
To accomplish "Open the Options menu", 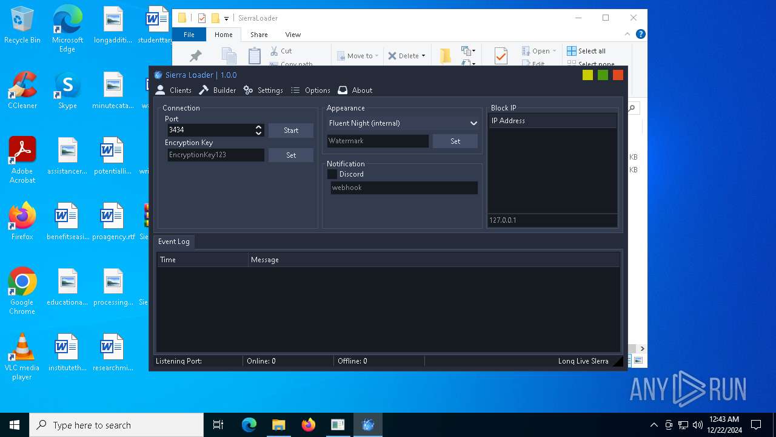I will (310, 90).
